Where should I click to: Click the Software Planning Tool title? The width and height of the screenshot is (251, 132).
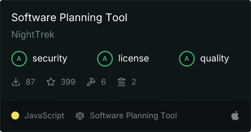pos(69,17)
